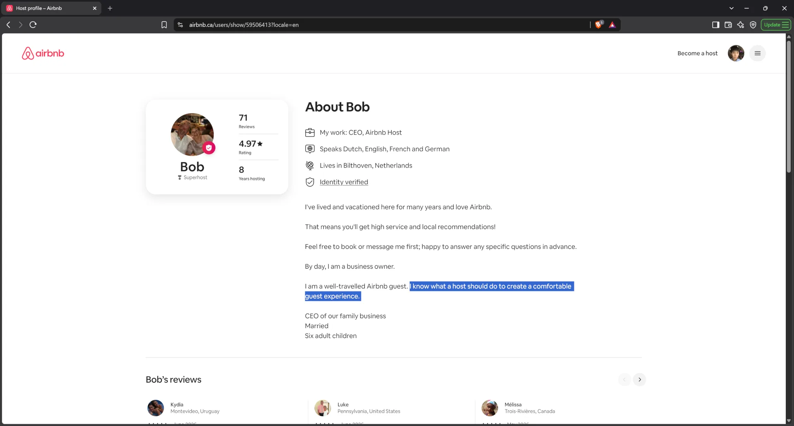Click the Brave Rewards triangle icon
This screenshot has width=794, height=426.
[612, 25]
